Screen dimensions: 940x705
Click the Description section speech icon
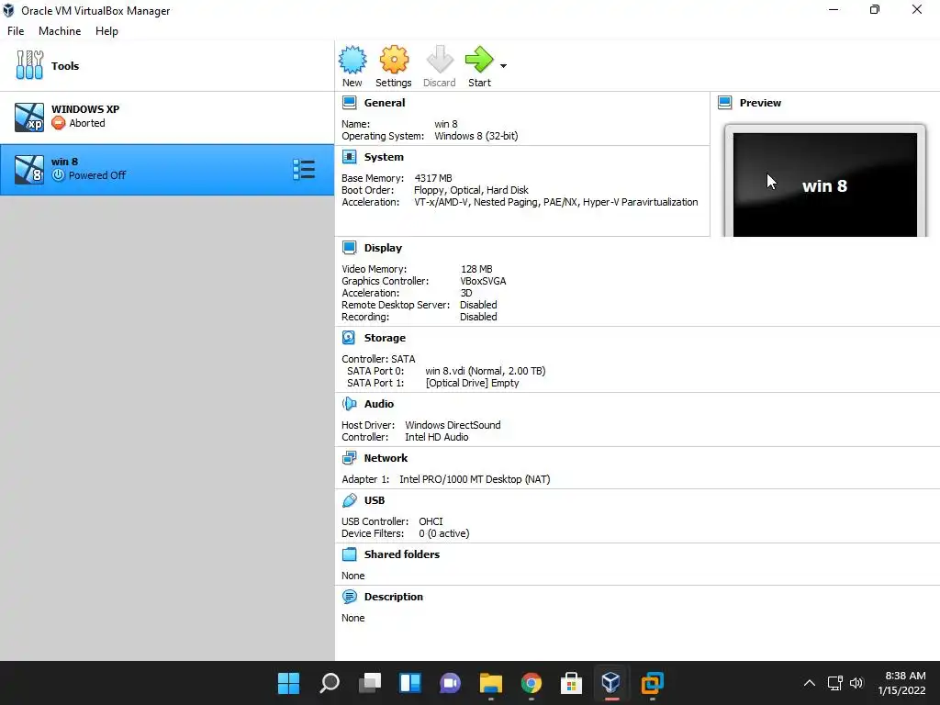[x=350, y=597]
